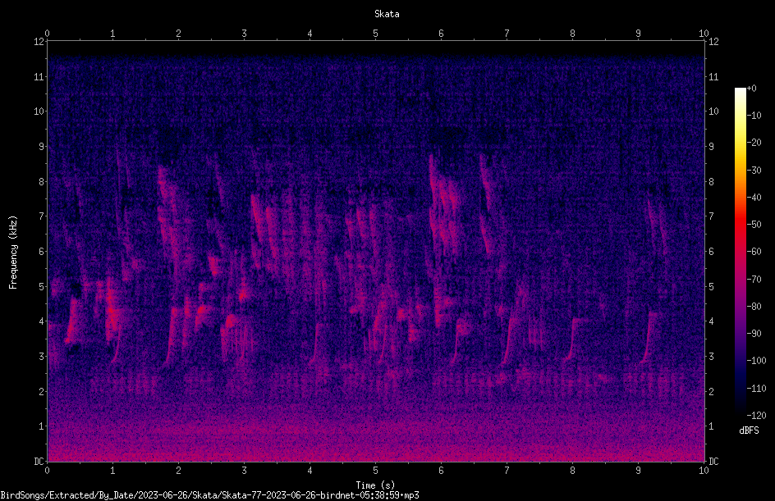Click the '-80' value on the dBFS color scale
Viewport: 775px width, 501px height.
[x=754, y=307]
